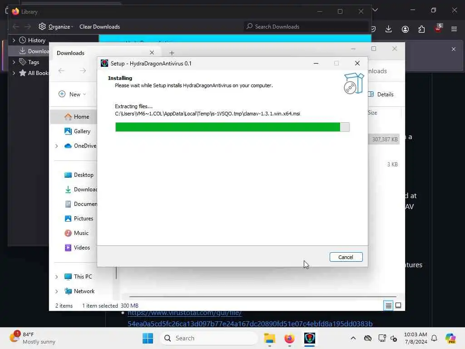
Task: Open the Firefox account icon
Action: [405, 29]
